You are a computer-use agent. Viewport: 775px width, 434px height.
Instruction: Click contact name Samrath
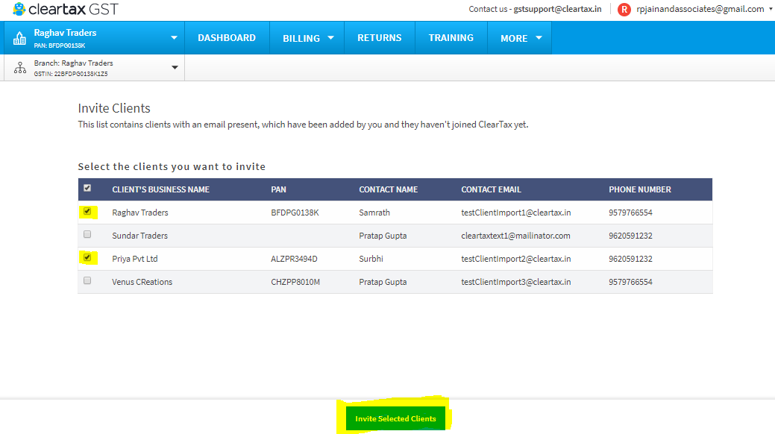pyautogui.click(x=374, y=213)
